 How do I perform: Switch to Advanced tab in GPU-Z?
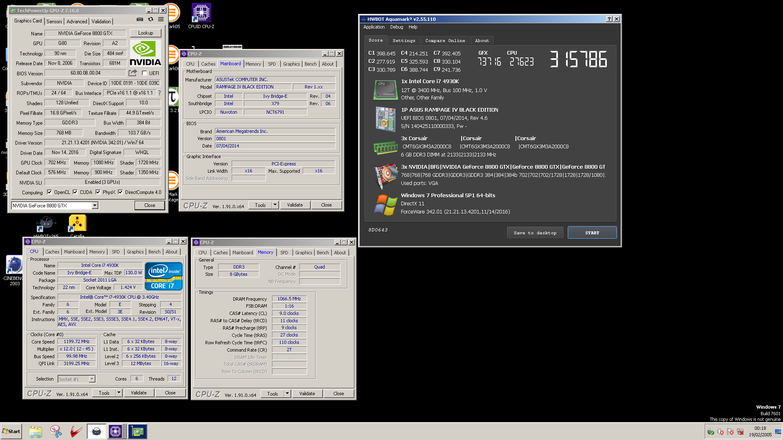coord(77,22)
